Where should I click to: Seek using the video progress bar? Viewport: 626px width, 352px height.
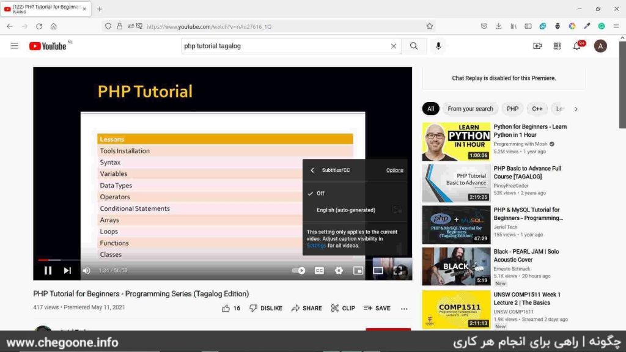pos(223,260)
